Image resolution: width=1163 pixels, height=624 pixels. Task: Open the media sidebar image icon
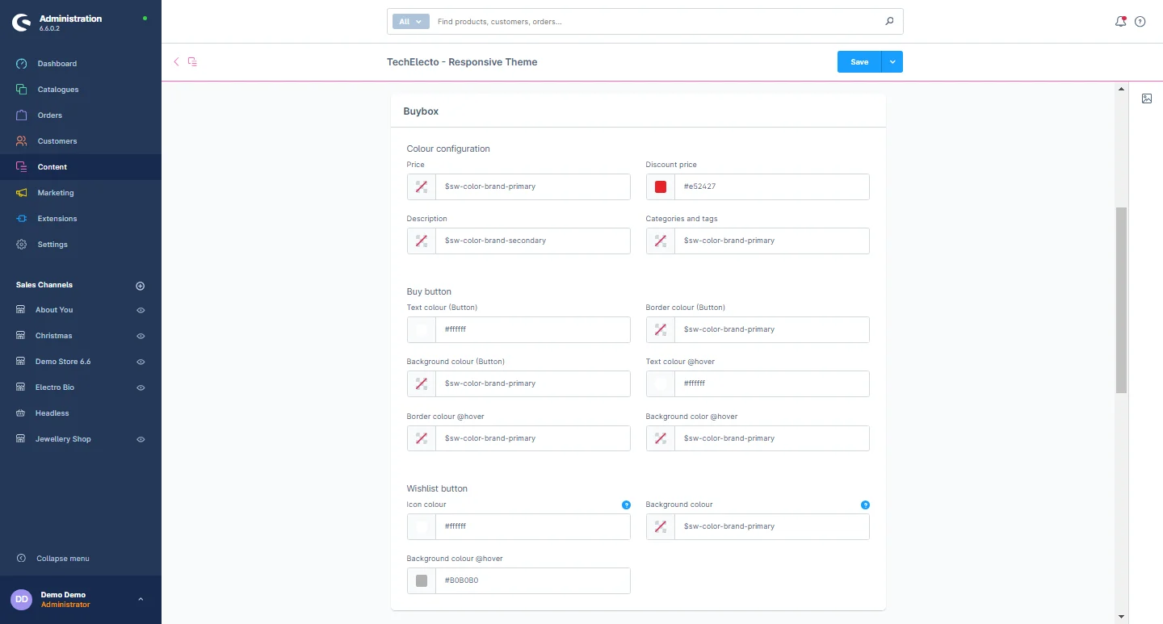(x=1147, y=98)
